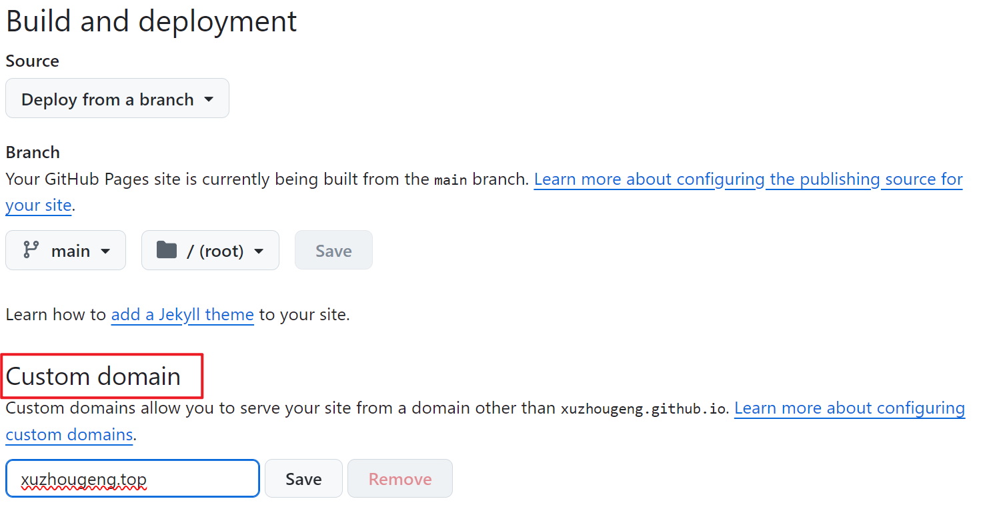Focus the custom domain text input field
Screen dimensions: 1003x515
[x=132, y=479]
